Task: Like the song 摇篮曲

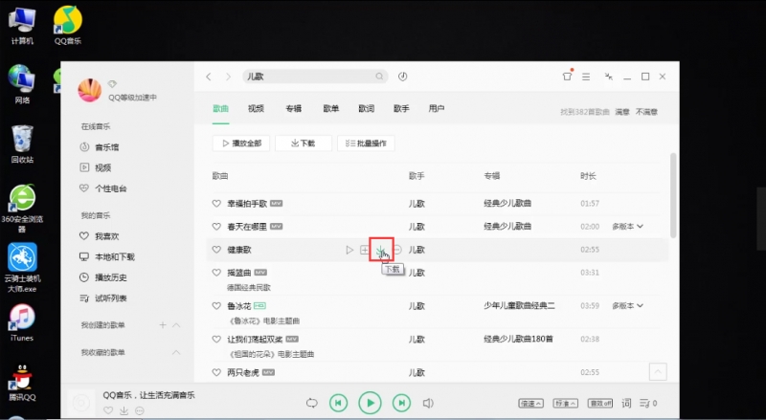Action: (x=216, y=273)
